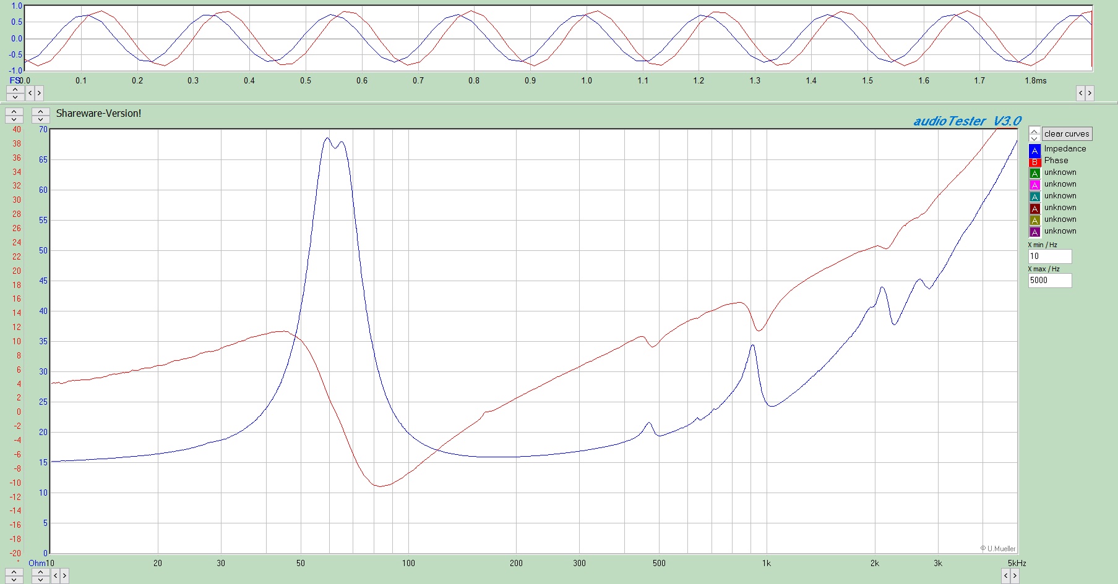Image resolution: width=1118 pixels, height=584 pixels.
Task: Select the green unknown curve swatch
Action: point(1034,174)
